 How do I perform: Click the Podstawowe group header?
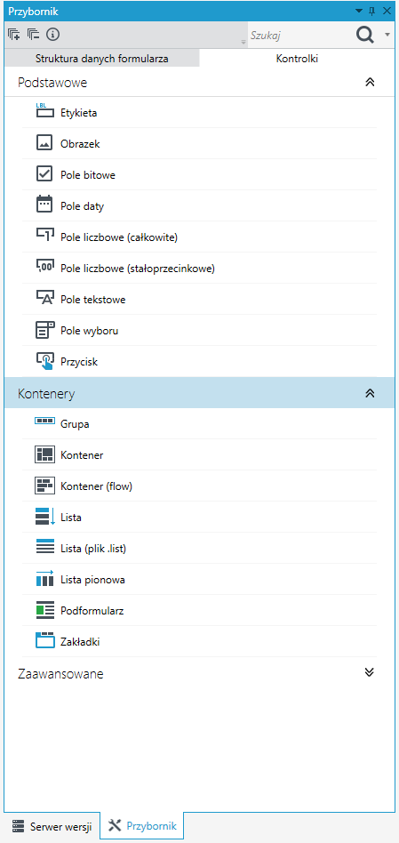[x=199, y=83]
